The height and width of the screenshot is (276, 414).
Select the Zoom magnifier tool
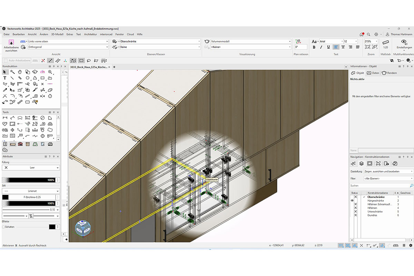point(50,72)
